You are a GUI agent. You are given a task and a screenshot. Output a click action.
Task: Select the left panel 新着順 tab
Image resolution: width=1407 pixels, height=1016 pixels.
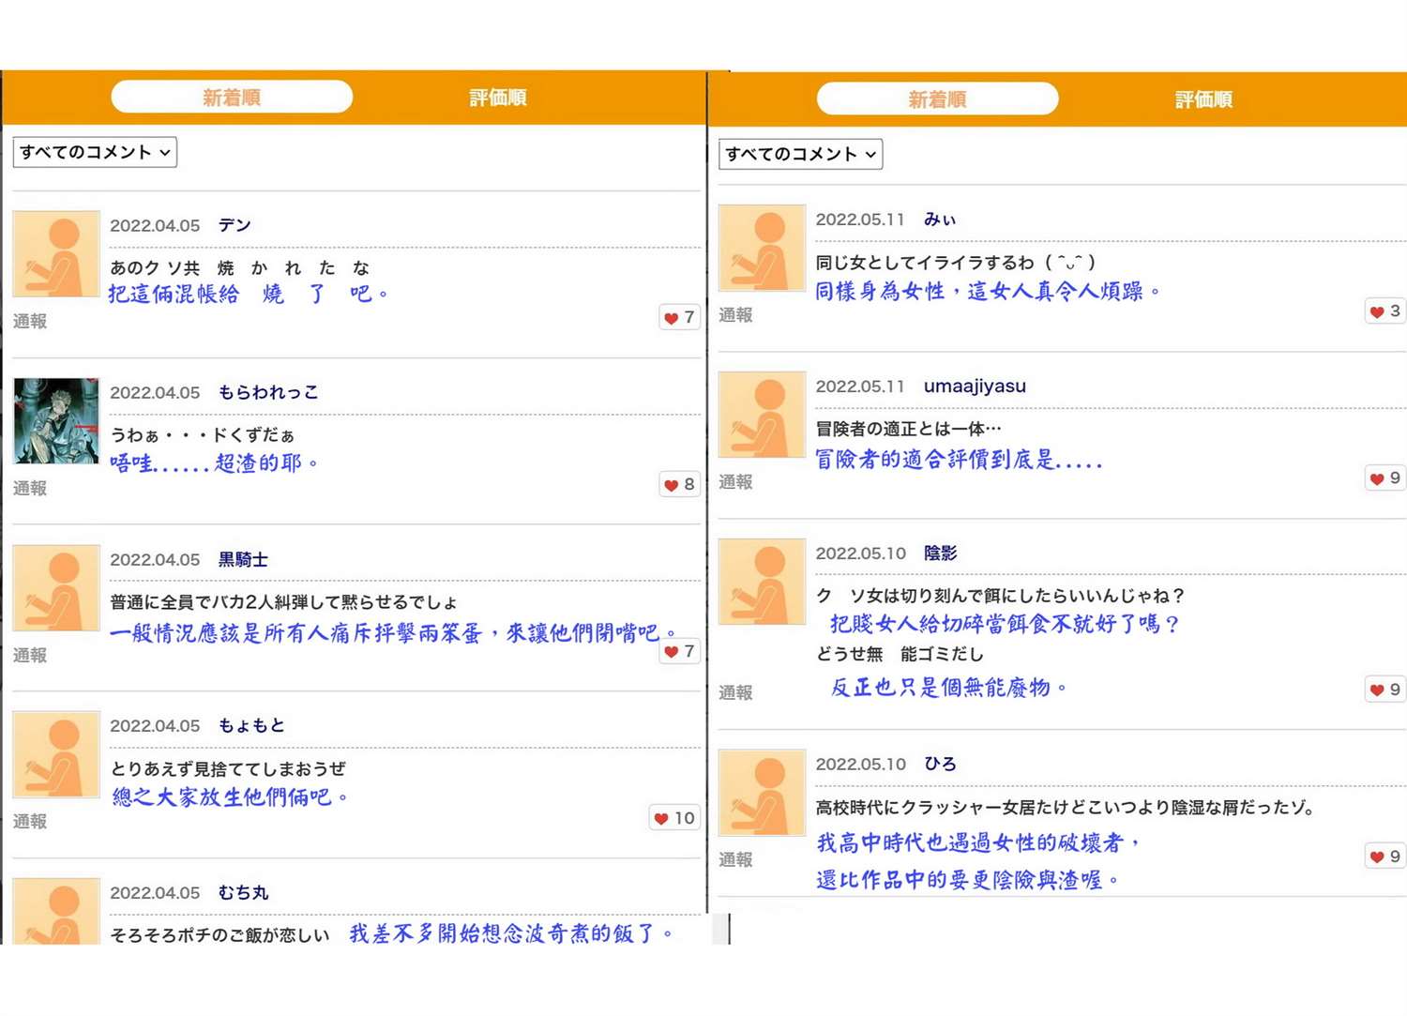[x=232, y=98]
